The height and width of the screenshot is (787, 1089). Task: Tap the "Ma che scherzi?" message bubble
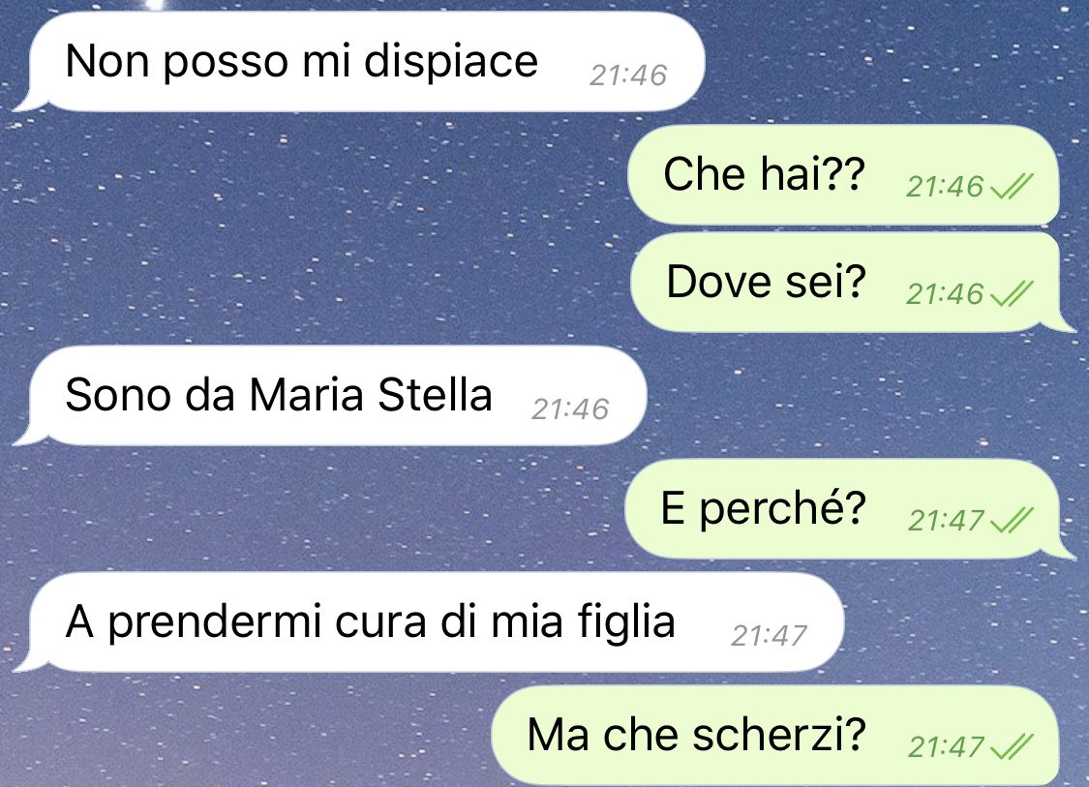coord(775,736)
